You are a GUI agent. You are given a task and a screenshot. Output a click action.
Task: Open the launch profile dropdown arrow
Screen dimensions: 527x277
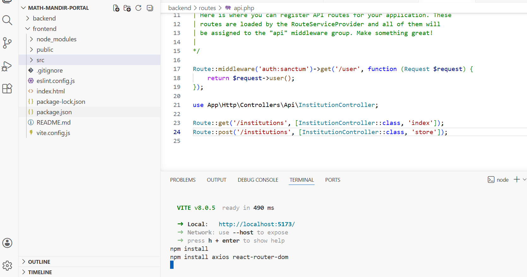click(524, 180)
